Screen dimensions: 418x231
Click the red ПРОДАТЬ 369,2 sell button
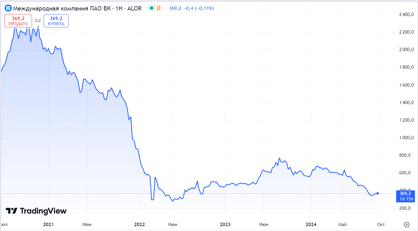pos(18,21)
